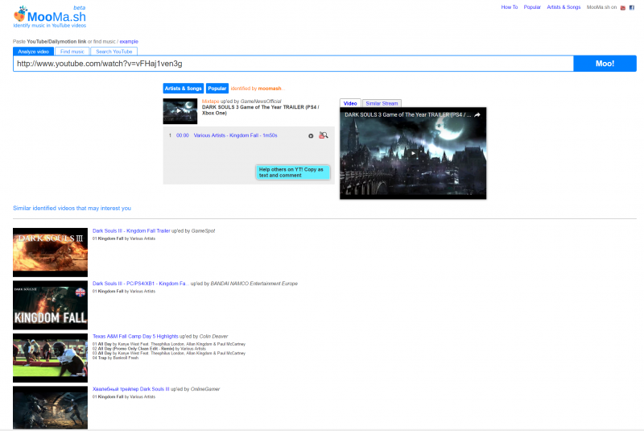
Task: Open MooMa.sh Facebook page icon
Action: pos(632,7)
